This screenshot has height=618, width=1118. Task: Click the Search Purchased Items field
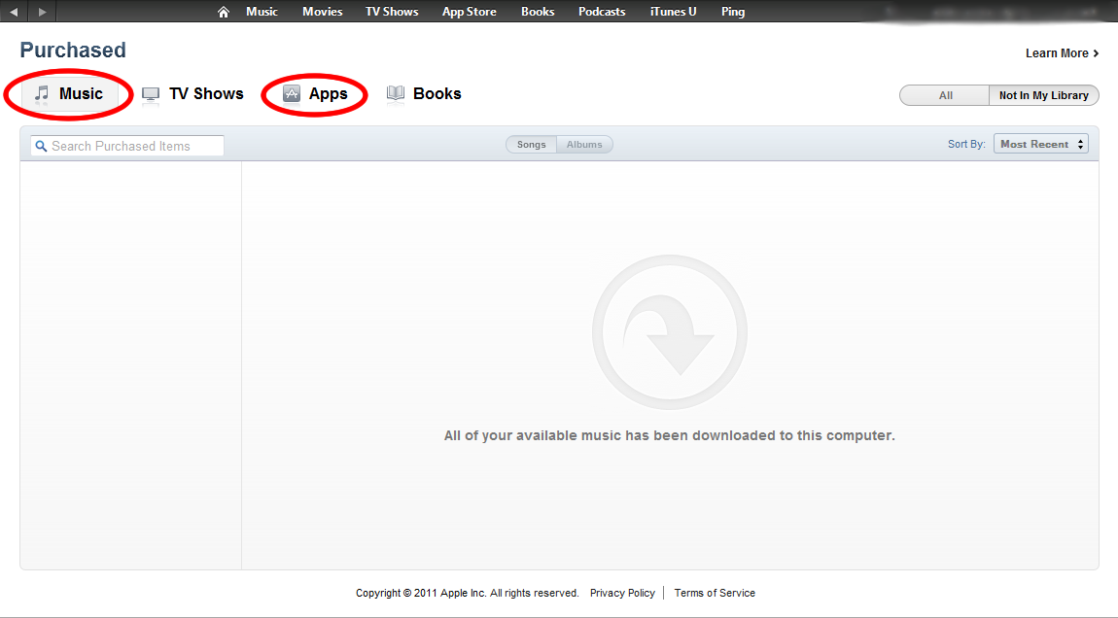coord(127,146)
